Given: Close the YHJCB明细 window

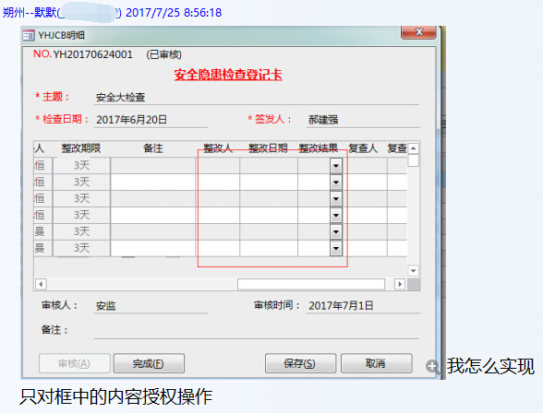Looking at the screenshot, I should pyautogui.click(x=418, y=32).
